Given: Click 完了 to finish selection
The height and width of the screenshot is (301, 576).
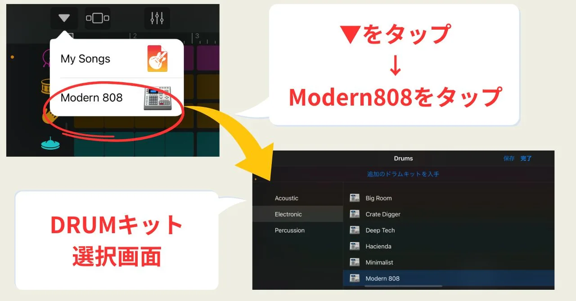Looking at the screenshot, I should point(526,159).
